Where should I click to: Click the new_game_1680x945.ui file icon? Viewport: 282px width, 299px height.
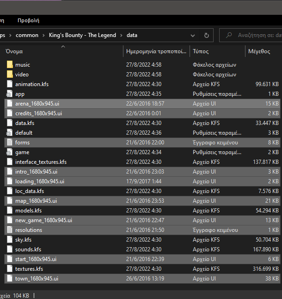tap(10, 220)
